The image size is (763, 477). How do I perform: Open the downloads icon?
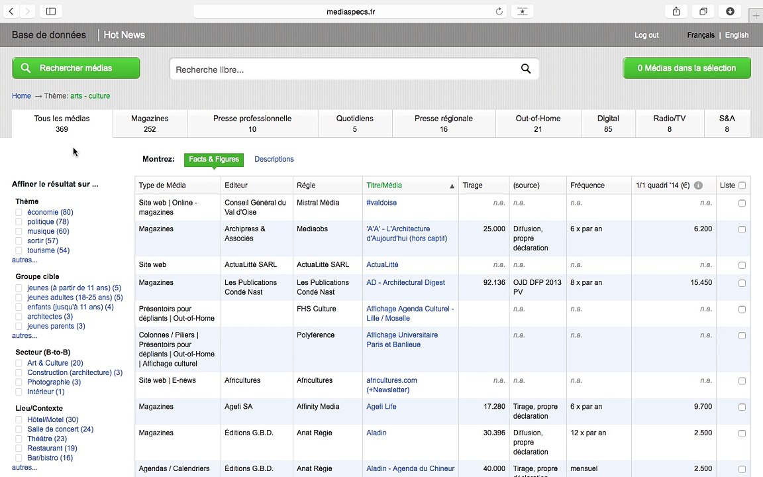coord(730,11)
